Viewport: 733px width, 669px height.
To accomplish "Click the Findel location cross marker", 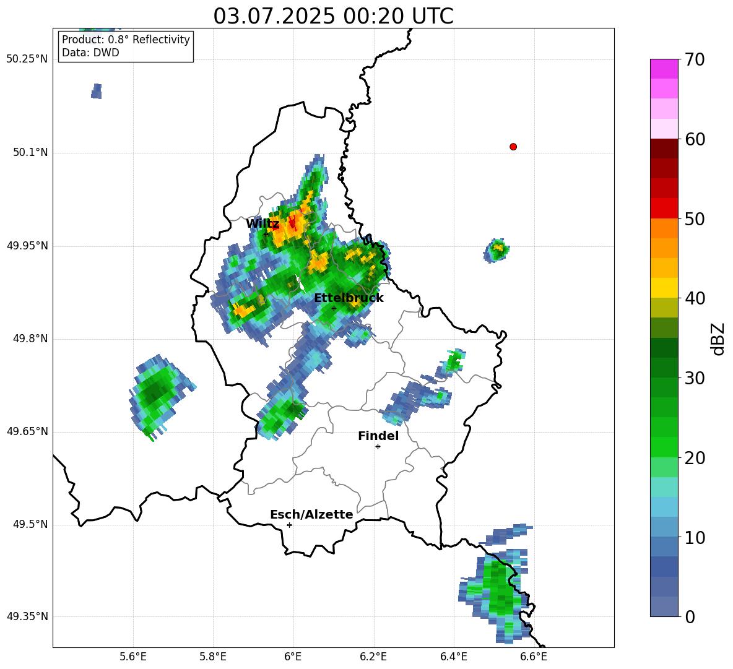I will click(x=378, y=447).
